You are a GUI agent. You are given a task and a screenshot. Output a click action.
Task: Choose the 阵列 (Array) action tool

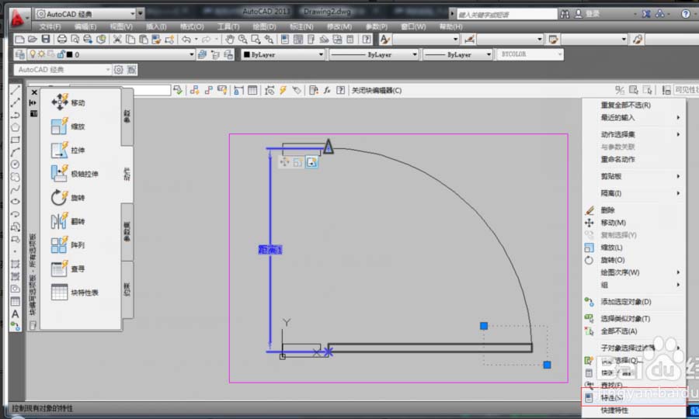coord(68,245)
